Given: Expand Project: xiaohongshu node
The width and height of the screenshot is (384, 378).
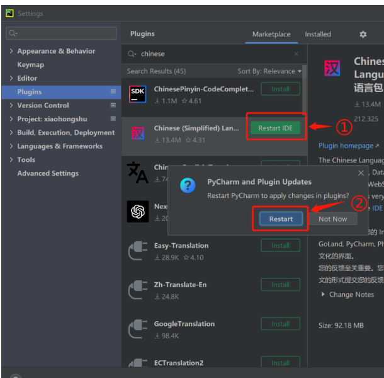Looking at the screenshot, I should 11,119.
